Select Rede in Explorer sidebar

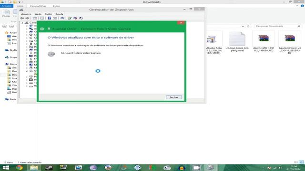point(10,99)
